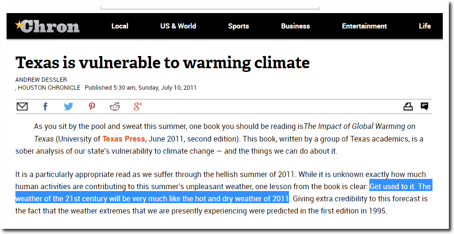Pin article using Pinterest icon

click(92, 107)
